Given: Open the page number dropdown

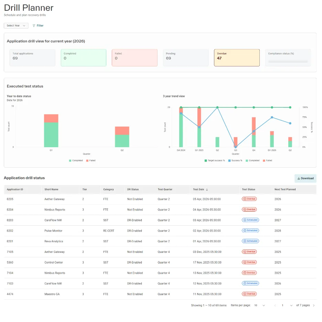Looking at the screenshot, I should 287,305.
